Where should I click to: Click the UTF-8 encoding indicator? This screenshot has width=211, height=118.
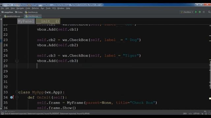pyautogui.click(x=196, y=114)
